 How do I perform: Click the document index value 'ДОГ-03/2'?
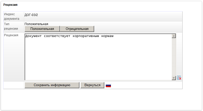(x=31, y=15)
